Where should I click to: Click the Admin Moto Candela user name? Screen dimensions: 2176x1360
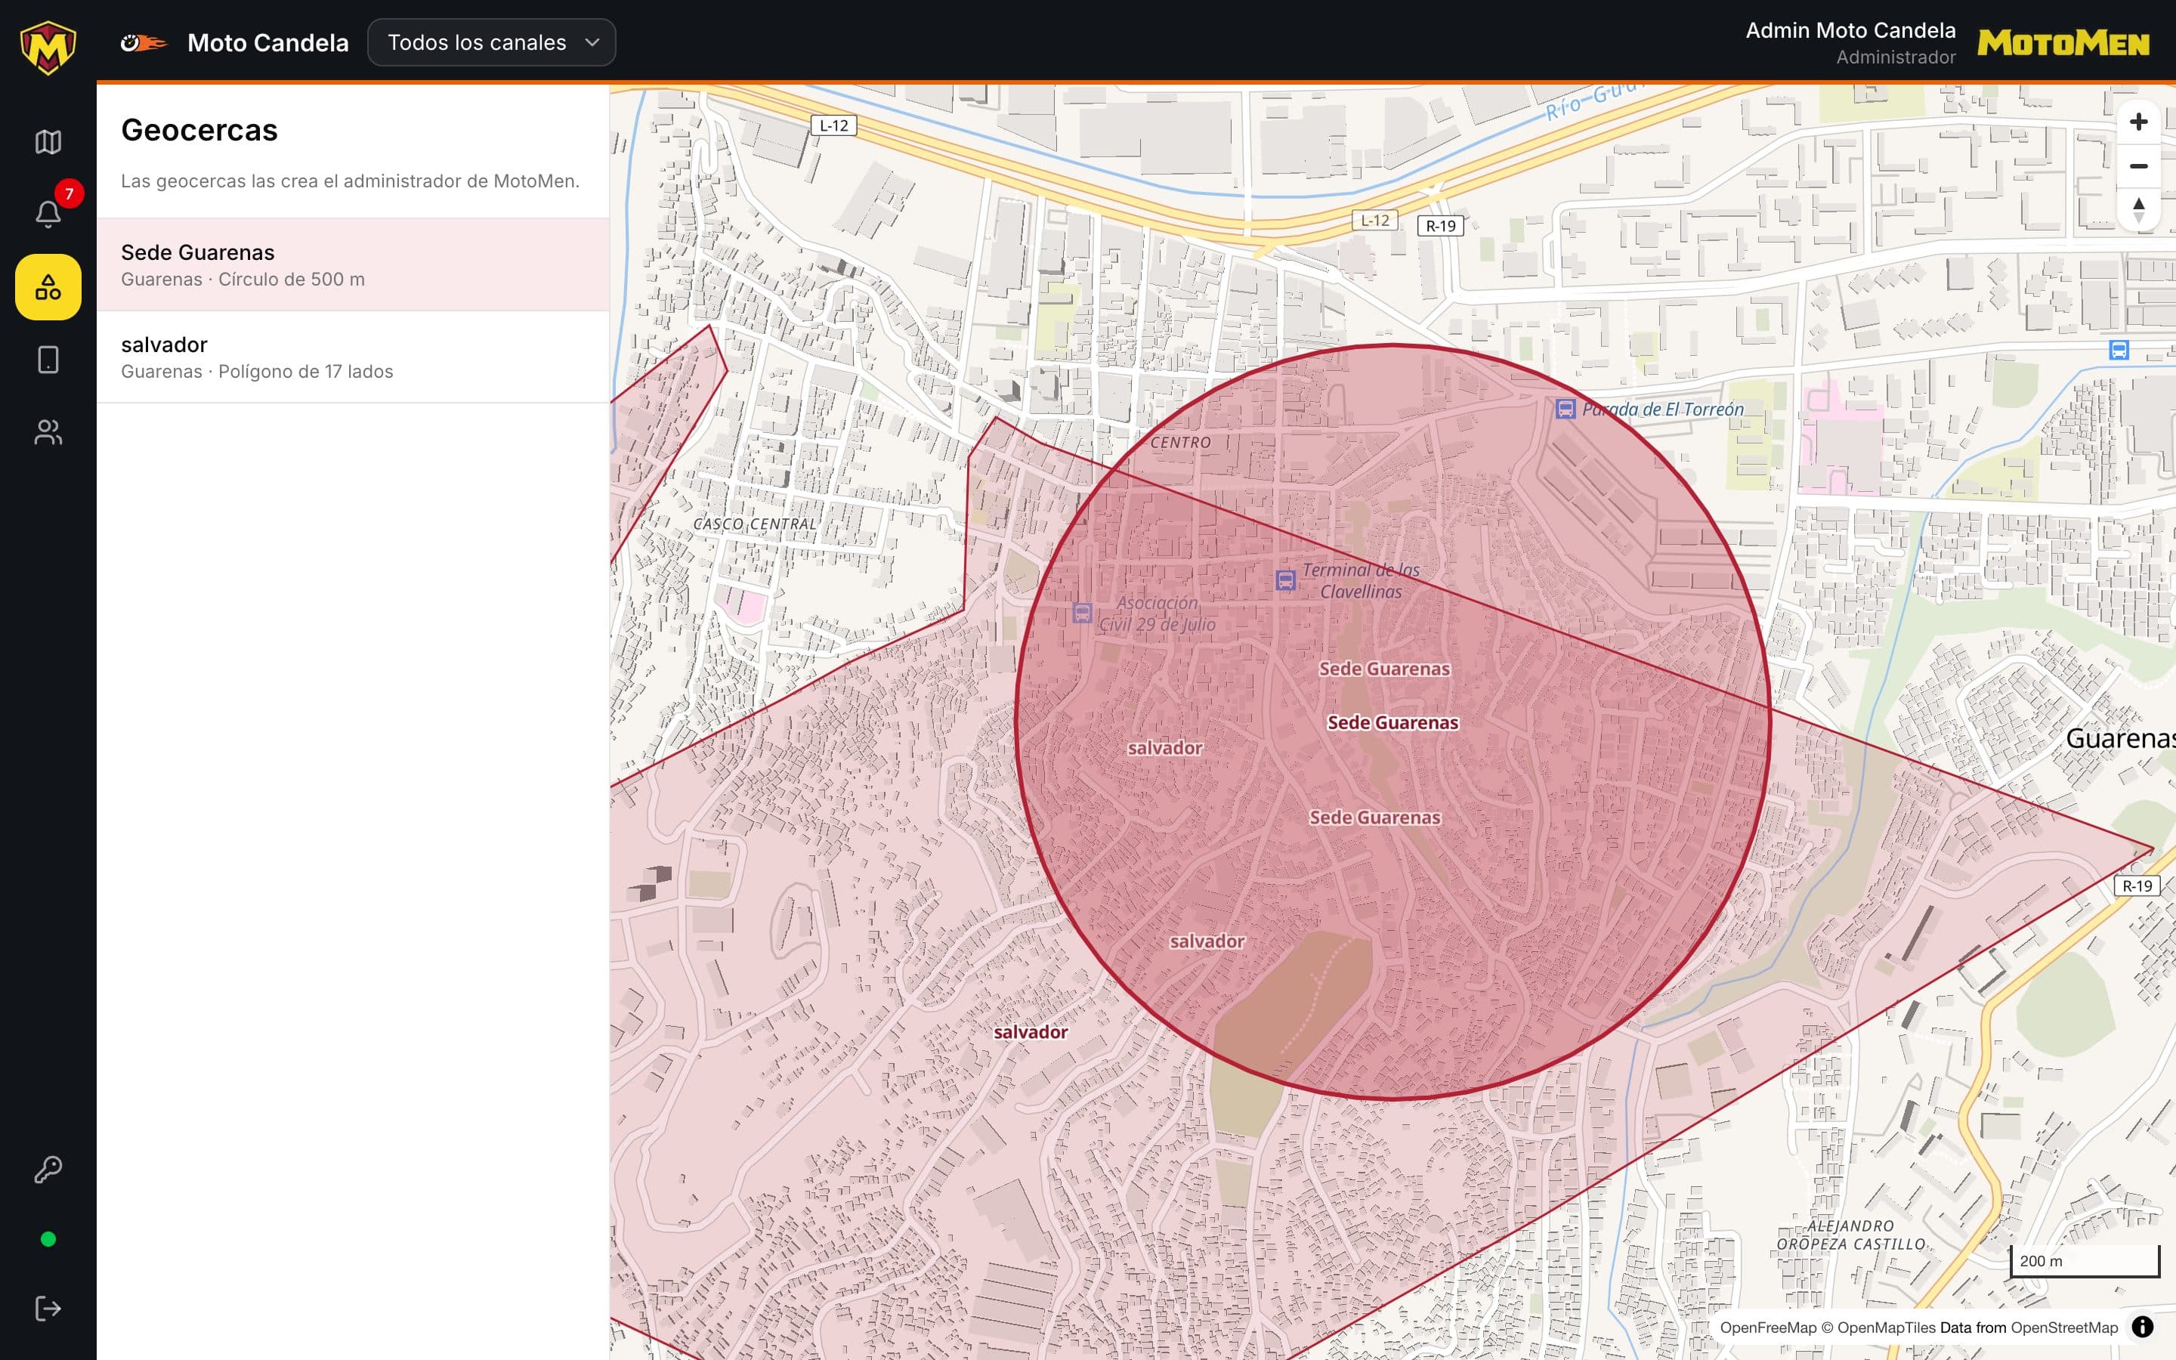(1850, 30)
